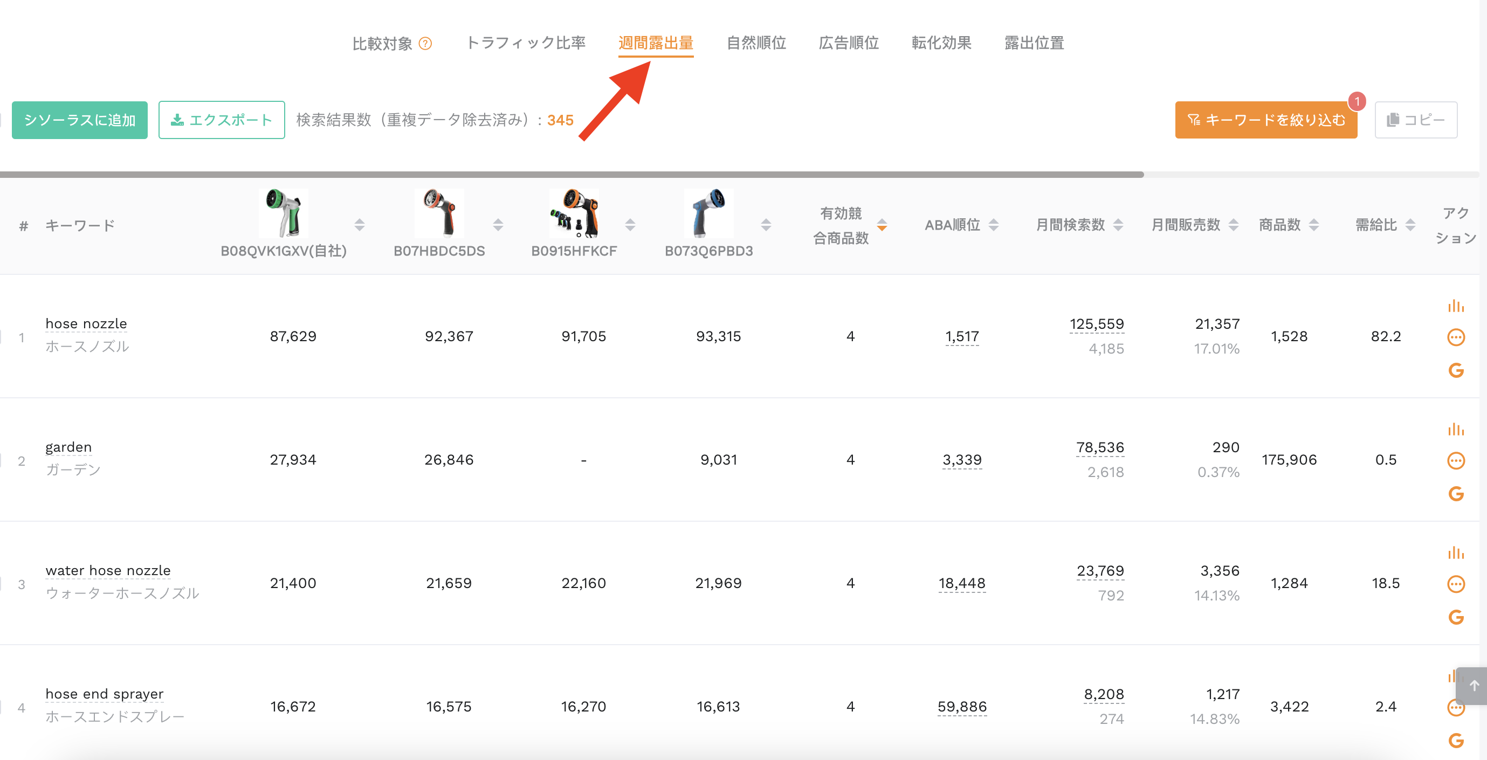
Task: Open the hose nozzle keyword link
Action: tap(86, 324)
